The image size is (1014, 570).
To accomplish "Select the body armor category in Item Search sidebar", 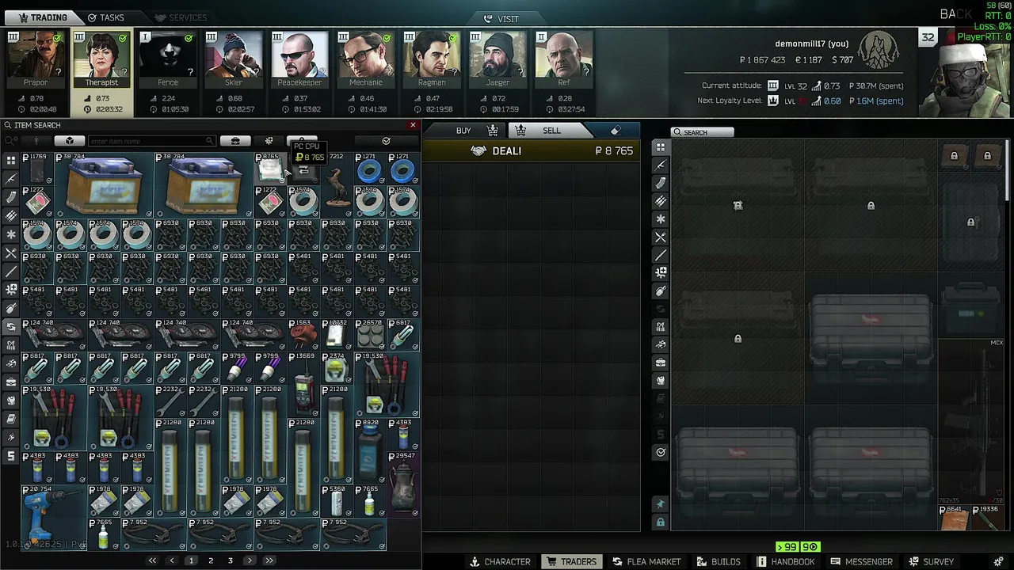I will (11, 400).
